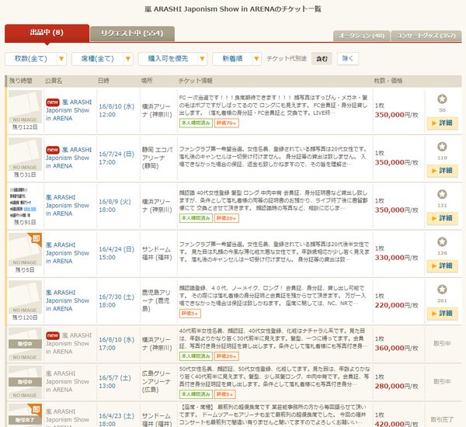
Task: Open the 新着順 sort dropdown
Action: point(237,59)
